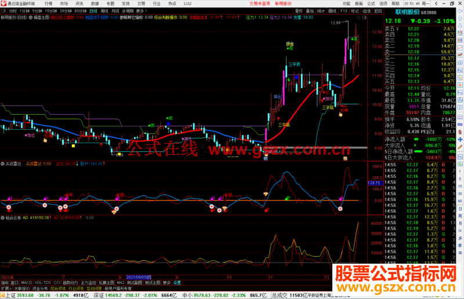
Task: Click the pencil icon in right sidebar
Action: (x=460, y=147)
